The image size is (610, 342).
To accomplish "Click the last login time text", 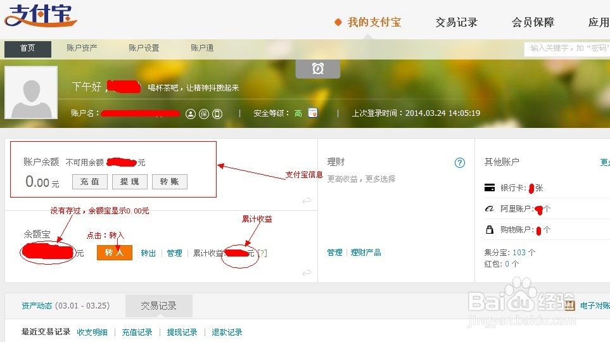I will tap(416, 113).
